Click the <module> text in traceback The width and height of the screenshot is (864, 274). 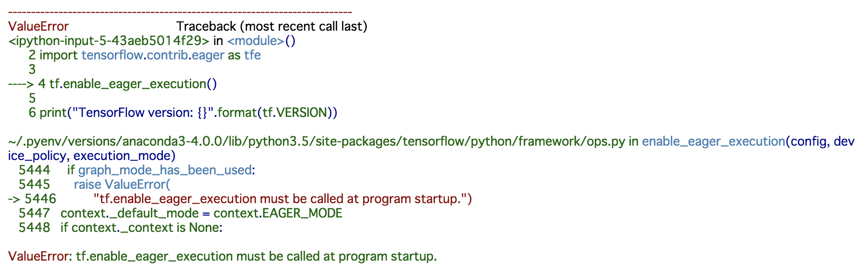pos(256,41)
